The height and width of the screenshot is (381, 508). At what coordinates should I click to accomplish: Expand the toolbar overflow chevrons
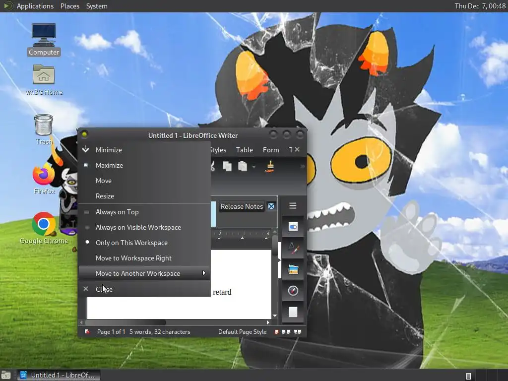[x=302, y=166]
